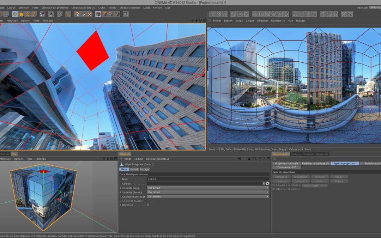Click the 3D brush paint mode icon
This screenshot has width=381, height=238.
tap(50, 14)
